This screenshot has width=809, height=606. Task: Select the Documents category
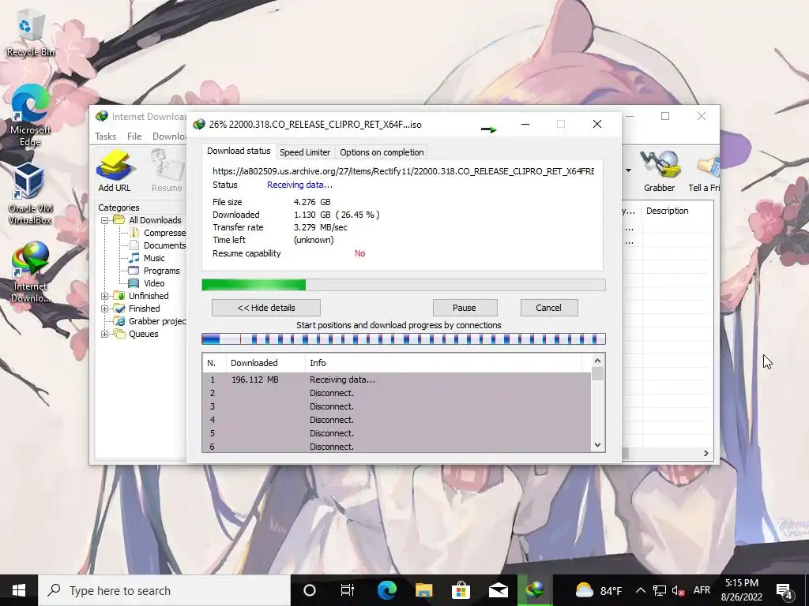(x=157, y=245)
